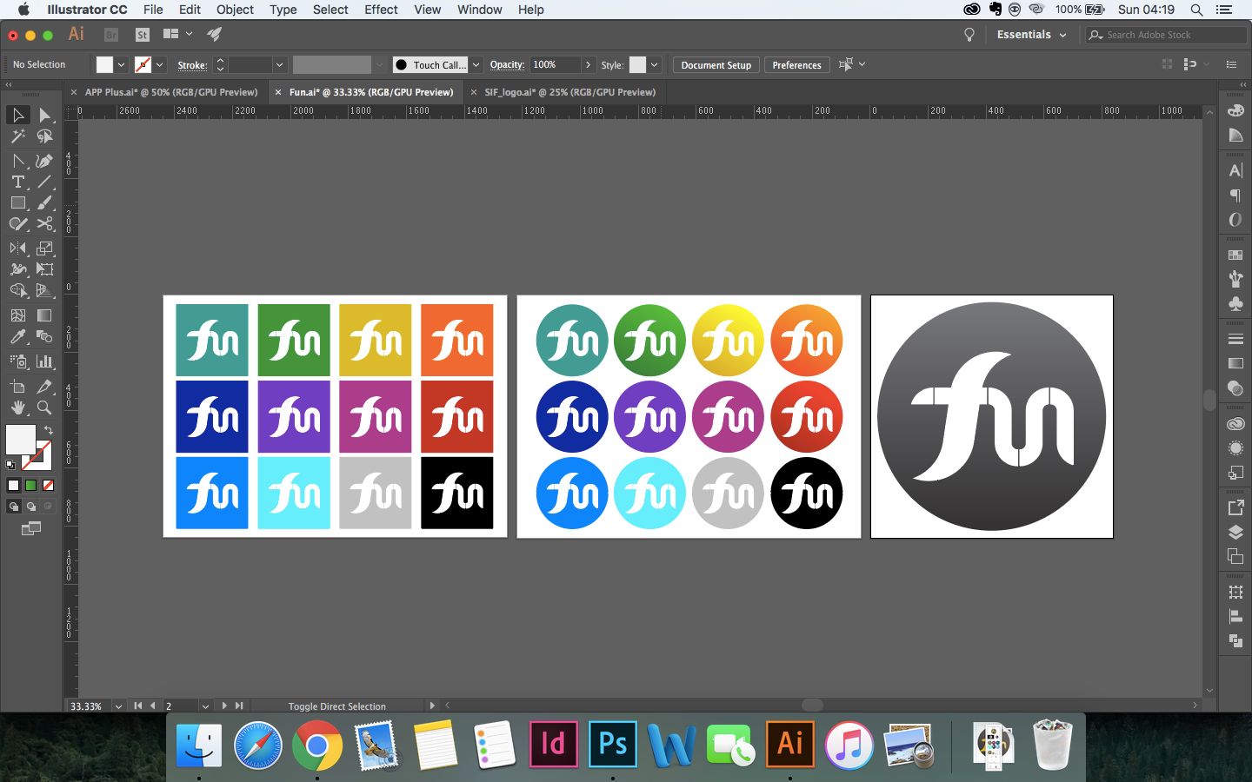Open the Color panel palette icon

tap(1235, 110)
